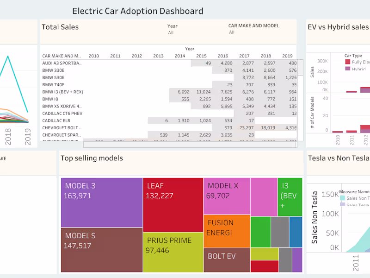Image resolution: width=370 pixels, height=278 pixels.
Task: Click the teal Sales Non Tesla legend swatch
Action: [x=342, y=198]
